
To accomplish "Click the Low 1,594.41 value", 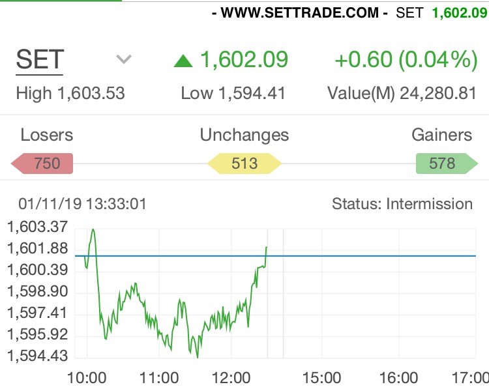I will 233,93.
